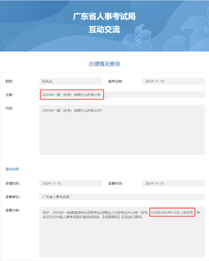Click the 答复单位 field showing 广东省人事考试局
The height and width of the screenshot is (261, 209).
pos(122,197)
